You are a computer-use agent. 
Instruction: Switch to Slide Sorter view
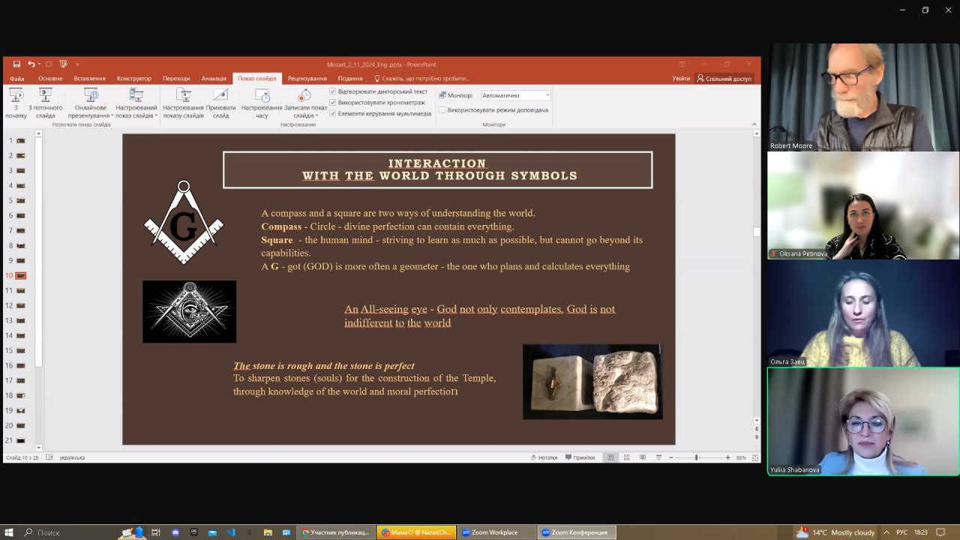(x=626, y=457)
